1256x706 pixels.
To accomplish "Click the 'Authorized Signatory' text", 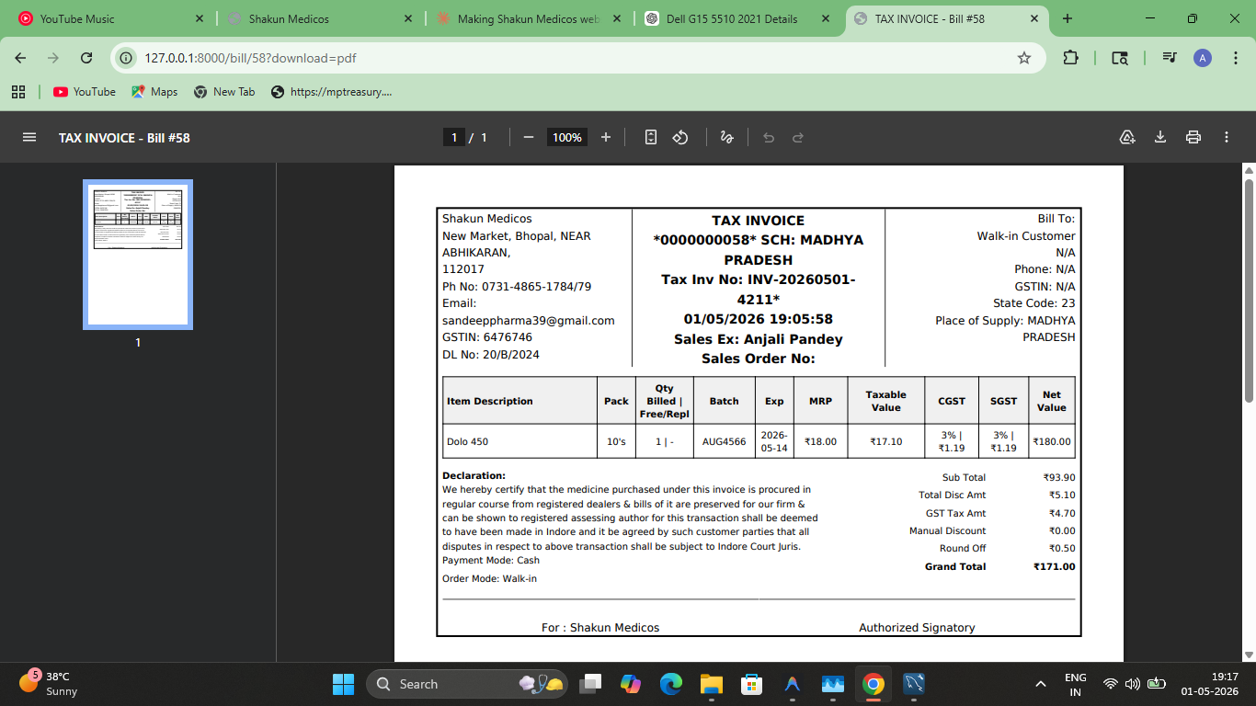I will 917,628.
